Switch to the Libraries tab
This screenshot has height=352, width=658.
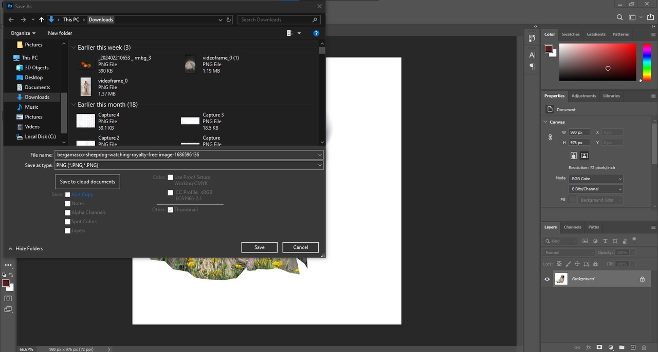(612, 96)
